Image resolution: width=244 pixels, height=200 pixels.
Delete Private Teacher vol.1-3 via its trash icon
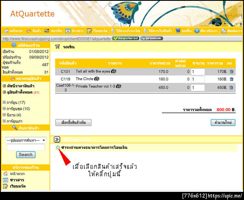click(x=231, y=87)
